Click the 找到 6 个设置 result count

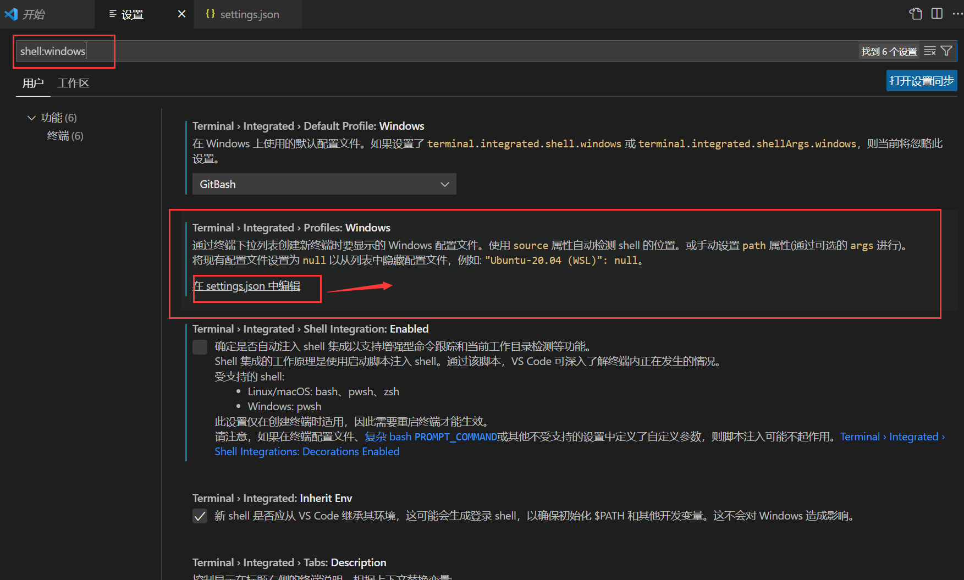(x=889, y=51)
